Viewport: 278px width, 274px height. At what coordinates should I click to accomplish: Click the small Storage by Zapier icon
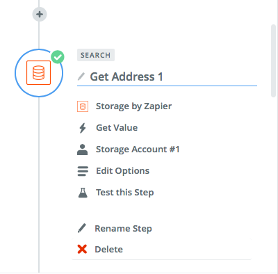click(83, 106)
